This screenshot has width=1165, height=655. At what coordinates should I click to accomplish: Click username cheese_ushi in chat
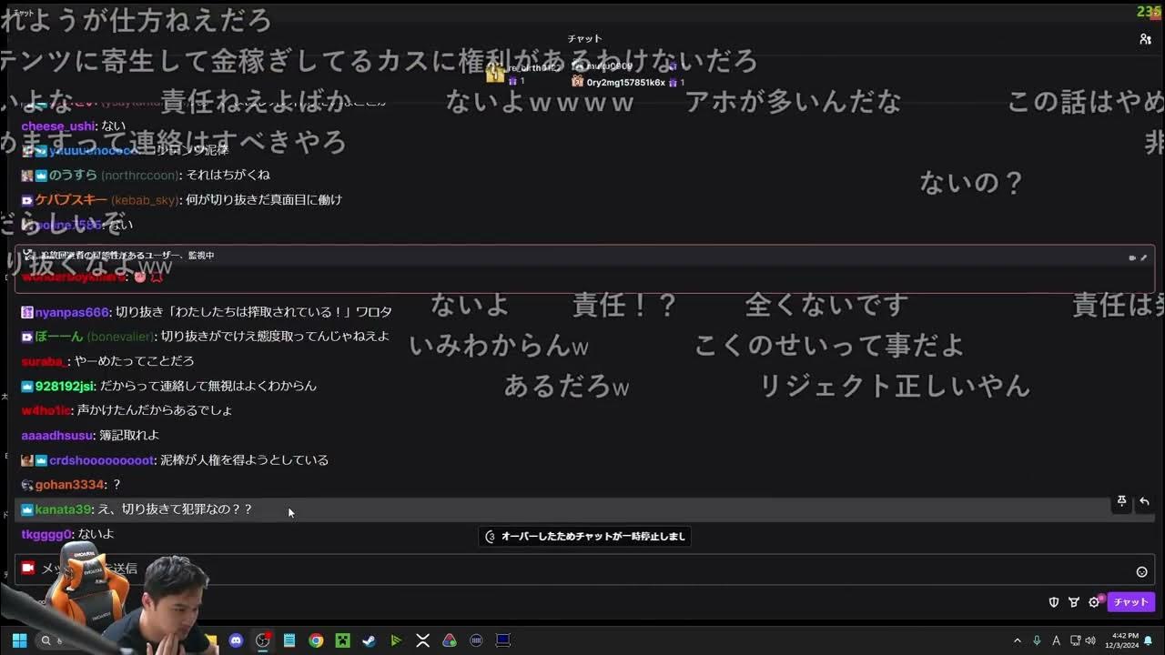(58, 126)
